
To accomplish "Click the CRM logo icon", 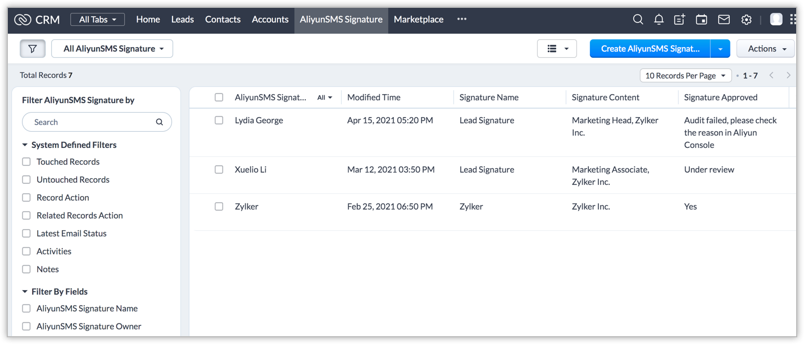I will (x=22, y=20).
